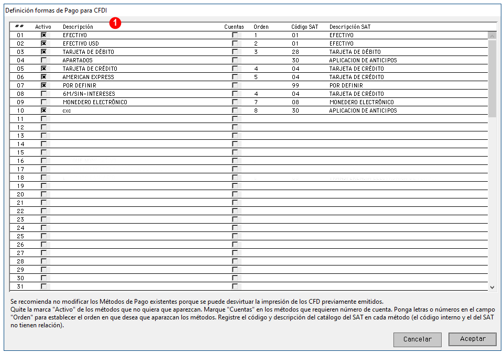
Task: Click the AMERICAN EXPRESS description
Action: (89, 77)
